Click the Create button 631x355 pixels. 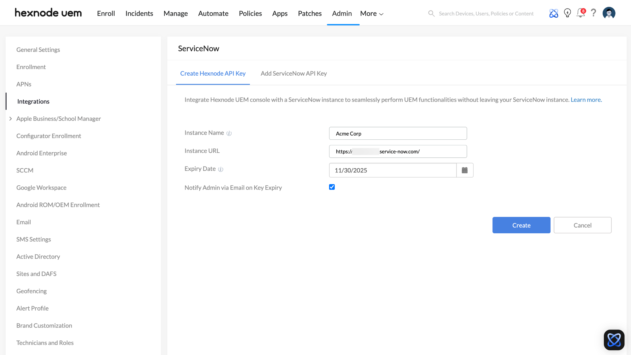pyautogui.click(x=521, y=225)
